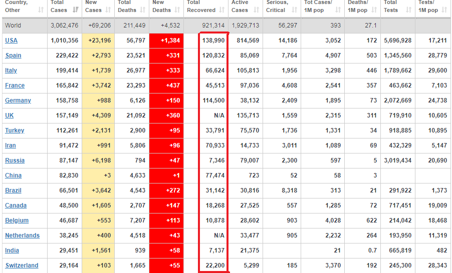Image resolution: width=452 pixels, height=273 pixels.
Task: Open the Brazil country link
Action: tap(13, 190)
